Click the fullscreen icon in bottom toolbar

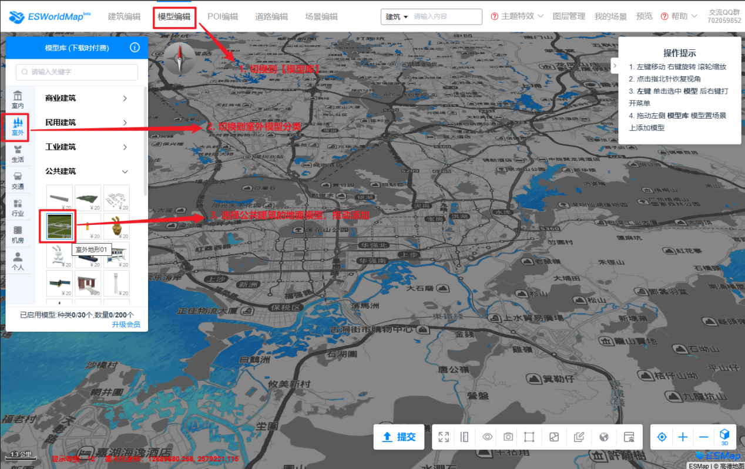444,437
